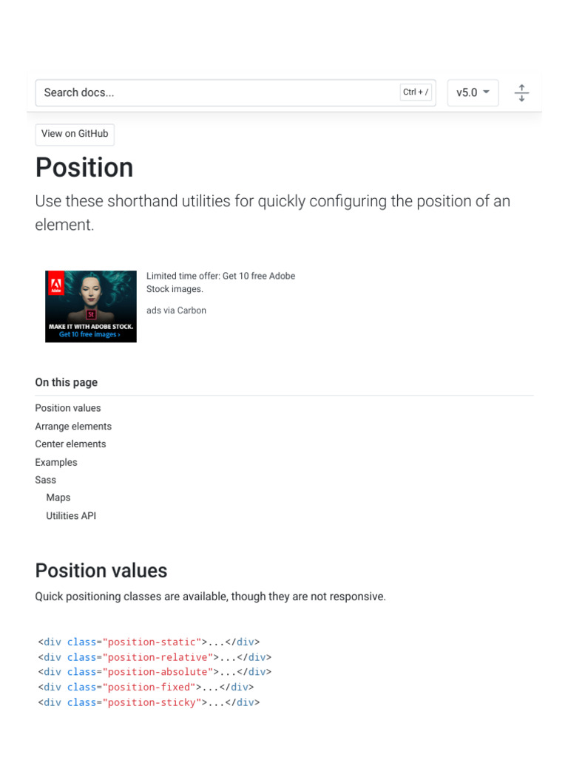Jump to Examples section
This screenshot has height=757, width=568.
click(x=56, y=463)
